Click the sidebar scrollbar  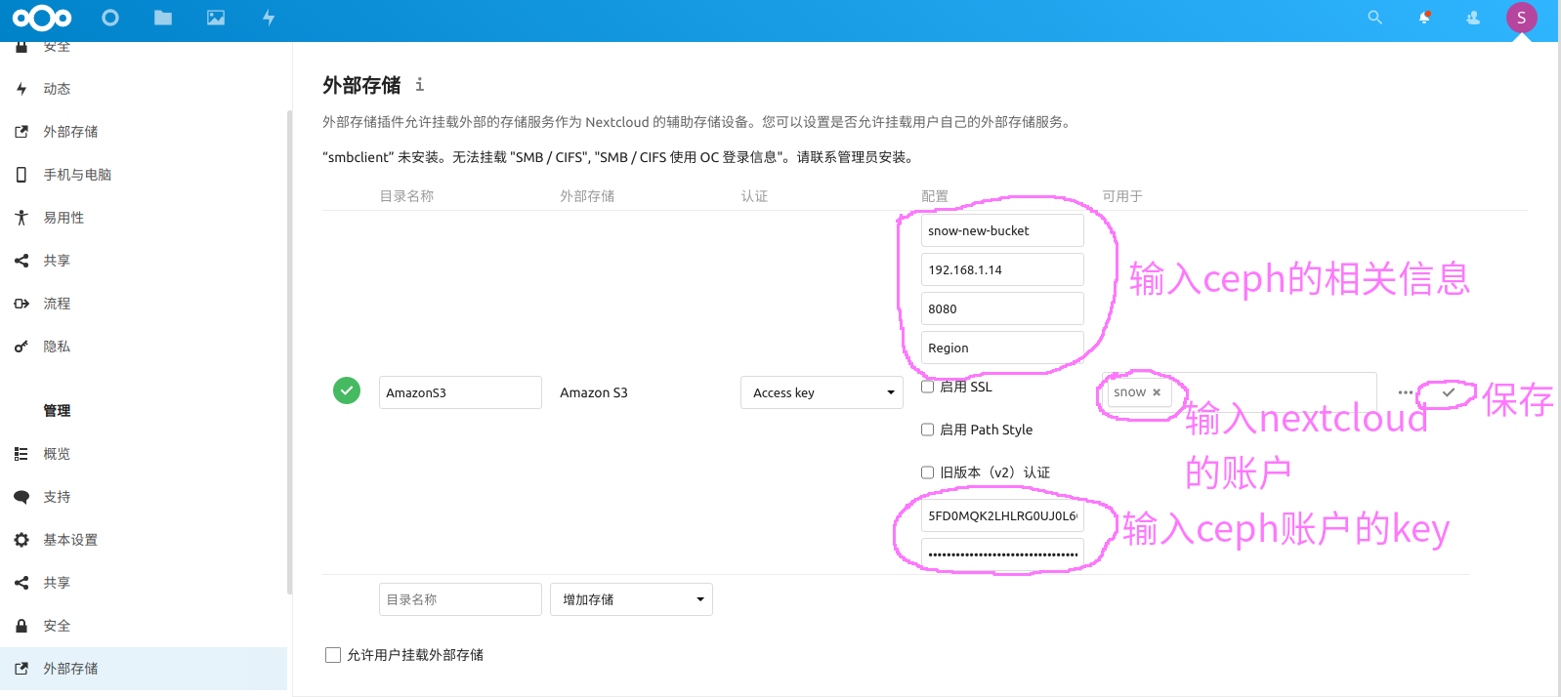289,351
